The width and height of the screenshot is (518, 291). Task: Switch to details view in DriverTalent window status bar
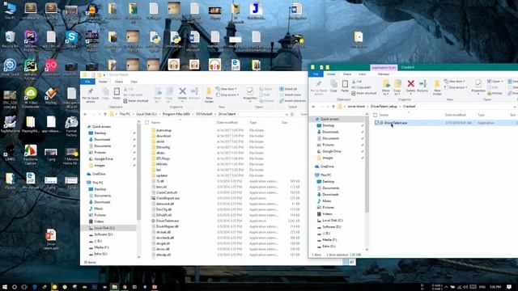pos(346,262)
